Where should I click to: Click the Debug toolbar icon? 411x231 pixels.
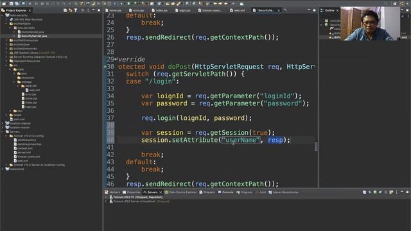[x=121, y=3]
